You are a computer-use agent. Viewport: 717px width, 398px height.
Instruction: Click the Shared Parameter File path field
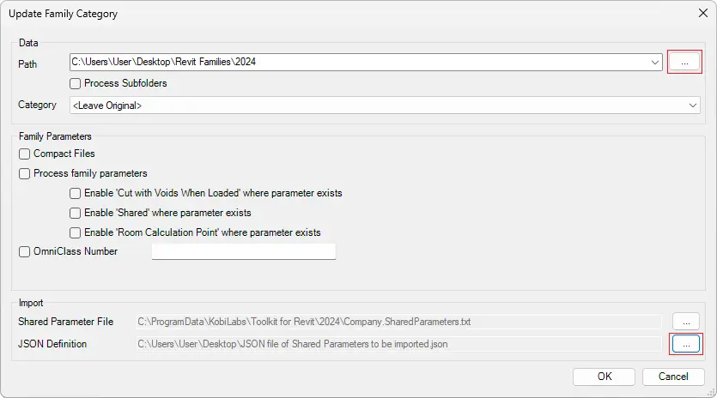click(x=399, y=322)
